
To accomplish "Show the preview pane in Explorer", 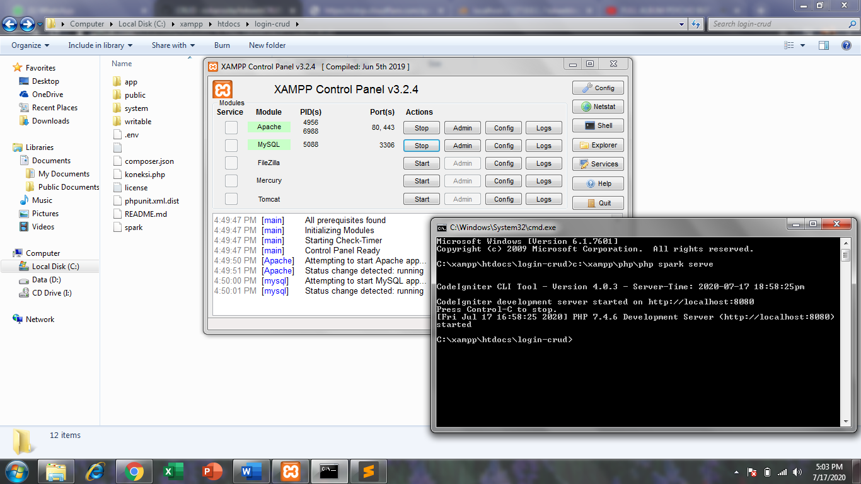I will 823,45.
